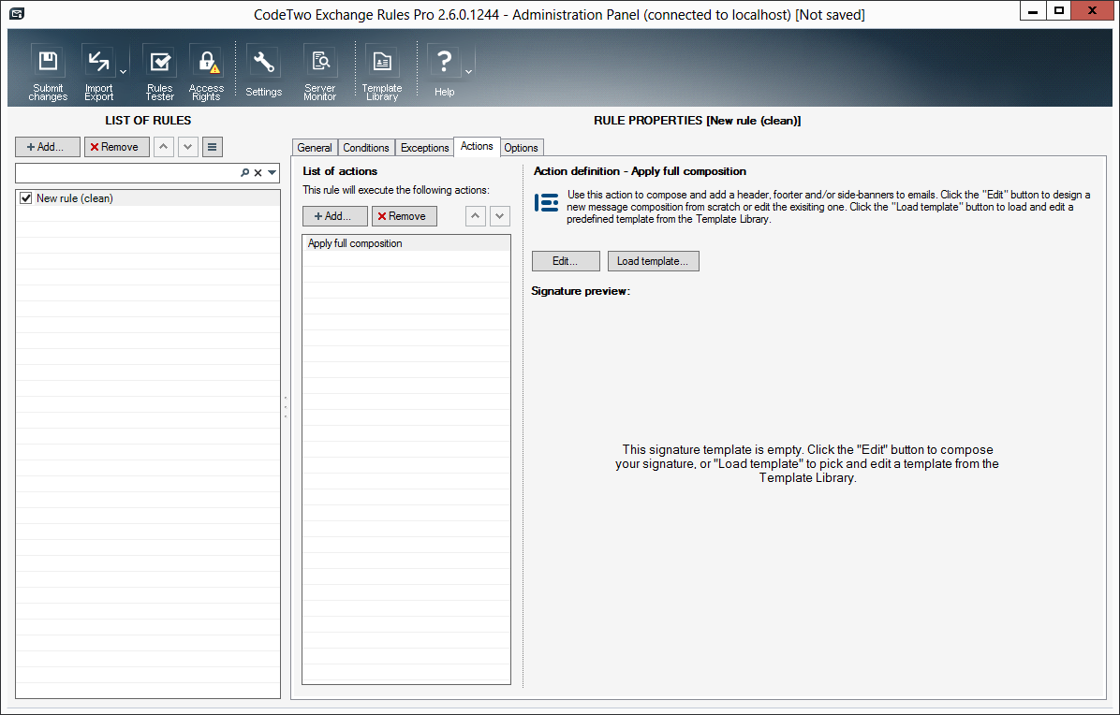The image size is (1120, 715).
Task: Click the Edit button for composition
Action: [x=565, y=261]
